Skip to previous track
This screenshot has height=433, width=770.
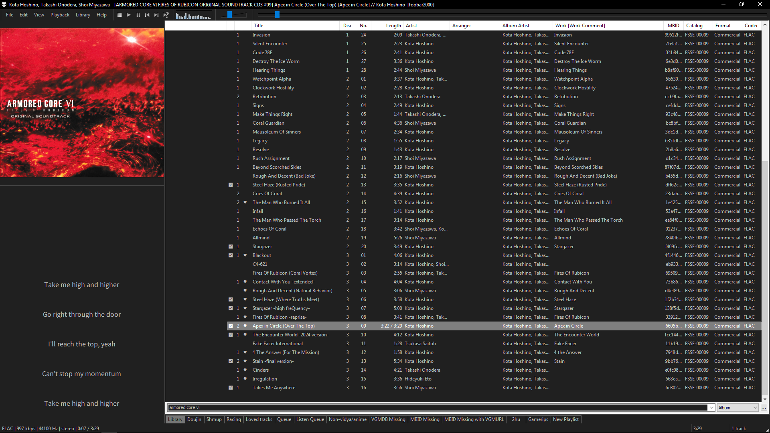(x=147, y=15)
